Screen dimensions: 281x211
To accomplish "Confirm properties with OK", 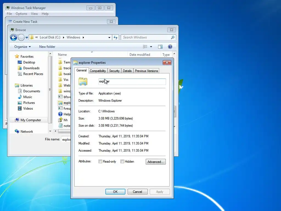I will click(x=115, y=191).
